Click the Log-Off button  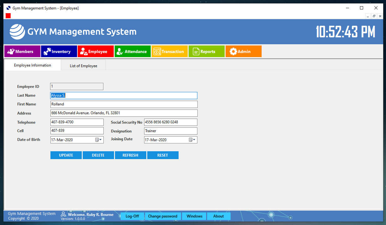[132, 216]
